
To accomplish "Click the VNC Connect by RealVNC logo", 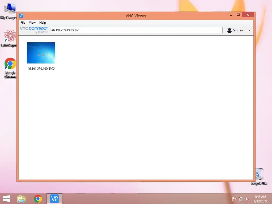I will [34, 30].
